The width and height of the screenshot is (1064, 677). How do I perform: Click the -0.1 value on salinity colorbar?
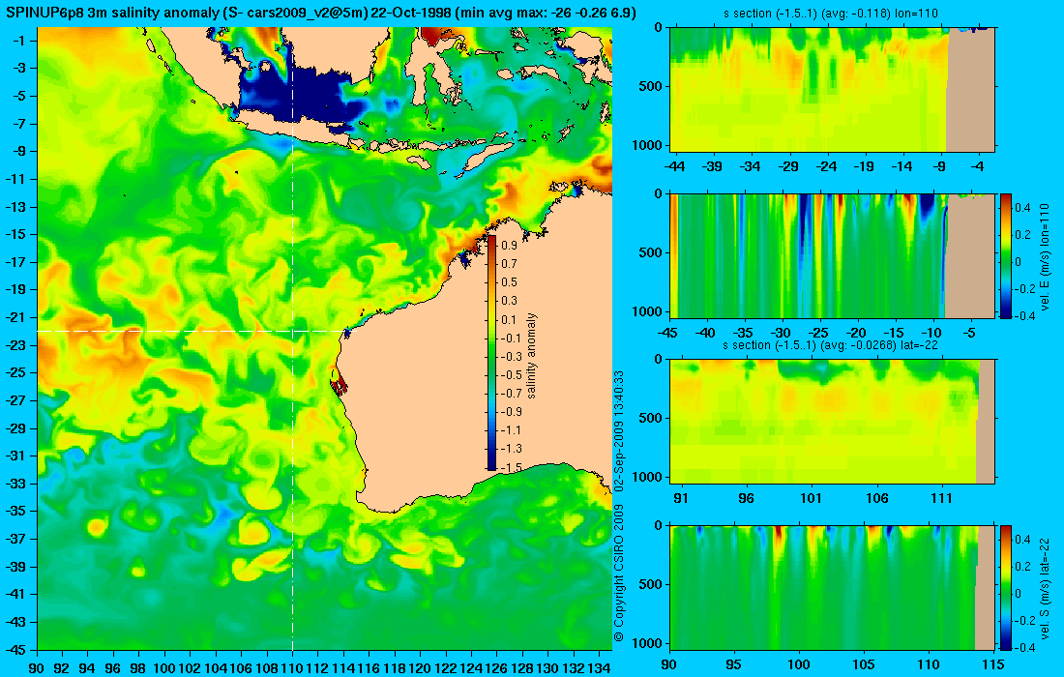click(511, 338)
